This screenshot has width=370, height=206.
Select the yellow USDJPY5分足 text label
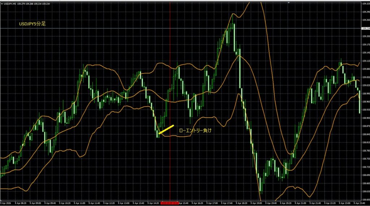[32, 24]
